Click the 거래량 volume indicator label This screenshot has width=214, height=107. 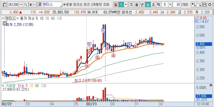tap(10, 86)
